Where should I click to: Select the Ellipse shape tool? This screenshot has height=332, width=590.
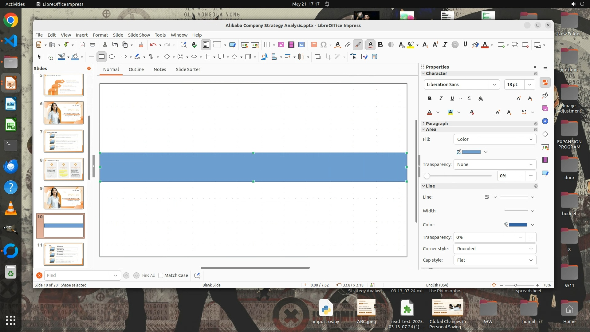[x=112, y=57]
